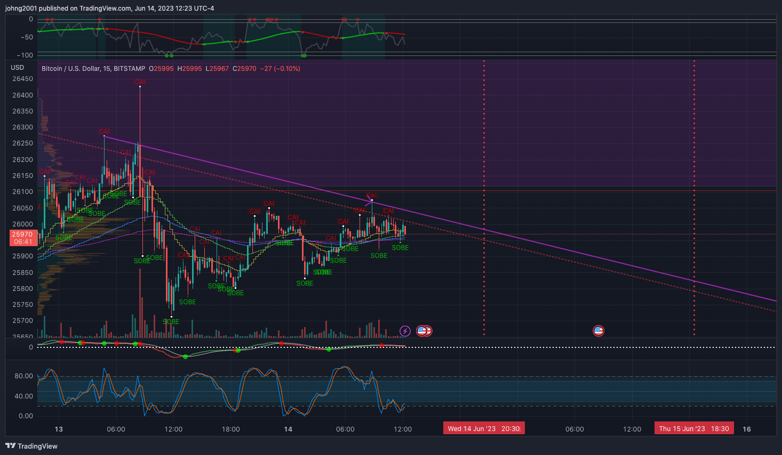782x455 pixels.
Task: Click the 40.00 stochastic axis label
Action: 23,396
